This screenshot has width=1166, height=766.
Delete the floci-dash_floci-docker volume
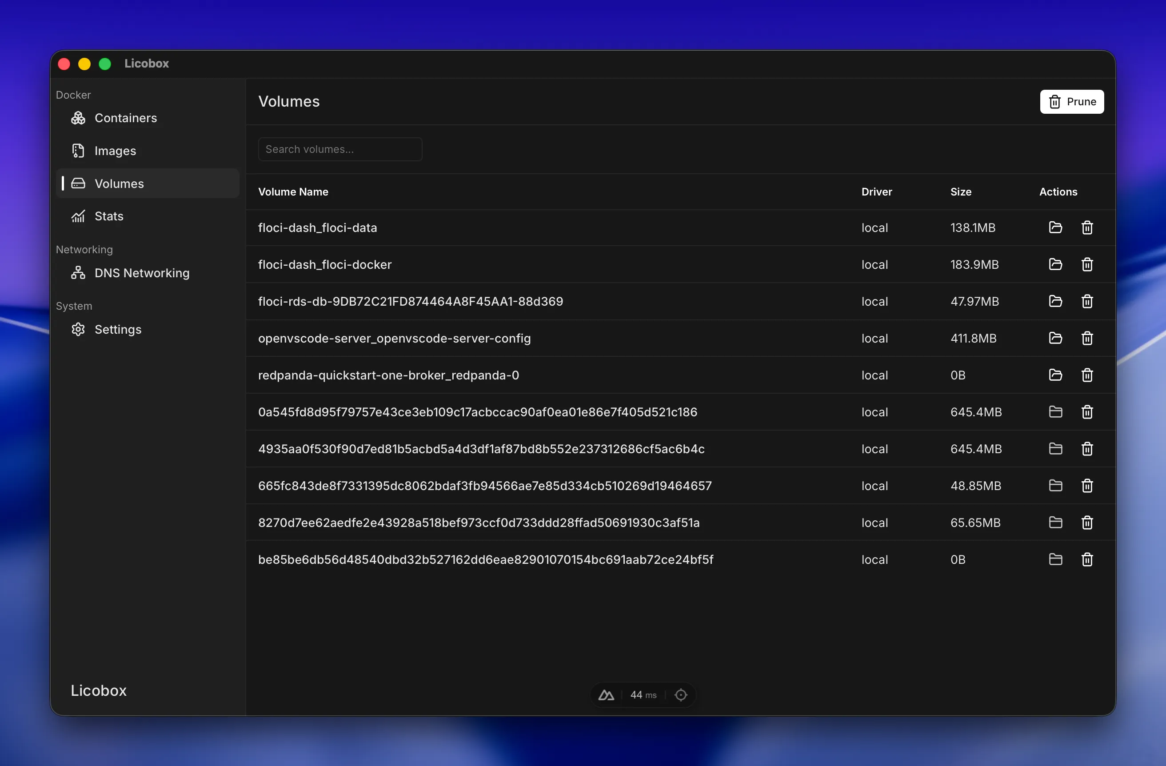point(1087,264)
